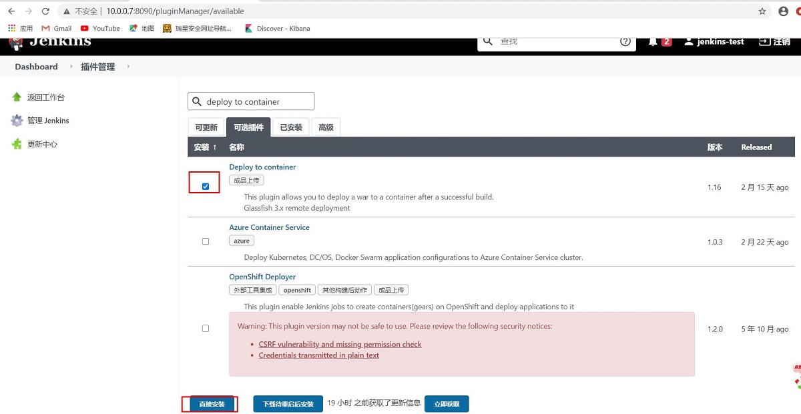Click 成品上传 tag under OpenShift Deployer

click(x=391, y=290)
